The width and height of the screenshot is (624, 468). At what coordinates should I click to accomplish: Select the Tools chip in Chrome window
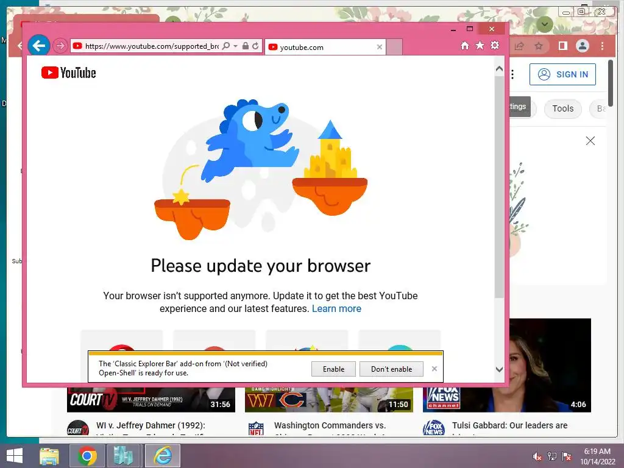pos(562,108)
